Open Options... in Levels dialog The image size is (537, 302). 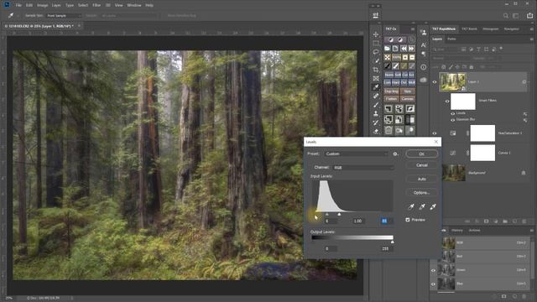(421, 193)
